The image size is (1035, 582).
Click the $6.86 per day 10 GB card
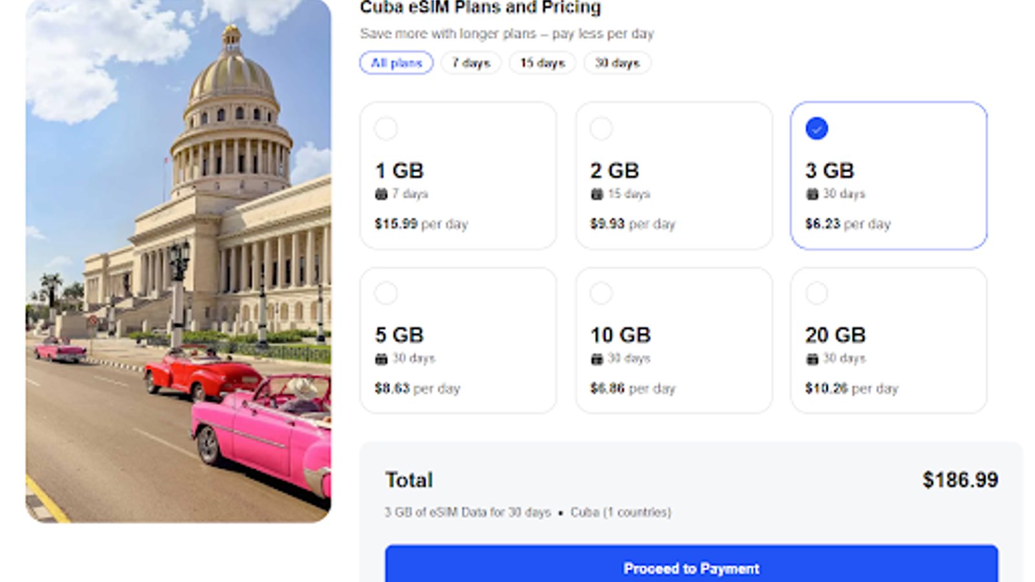[x=674, y=341]
